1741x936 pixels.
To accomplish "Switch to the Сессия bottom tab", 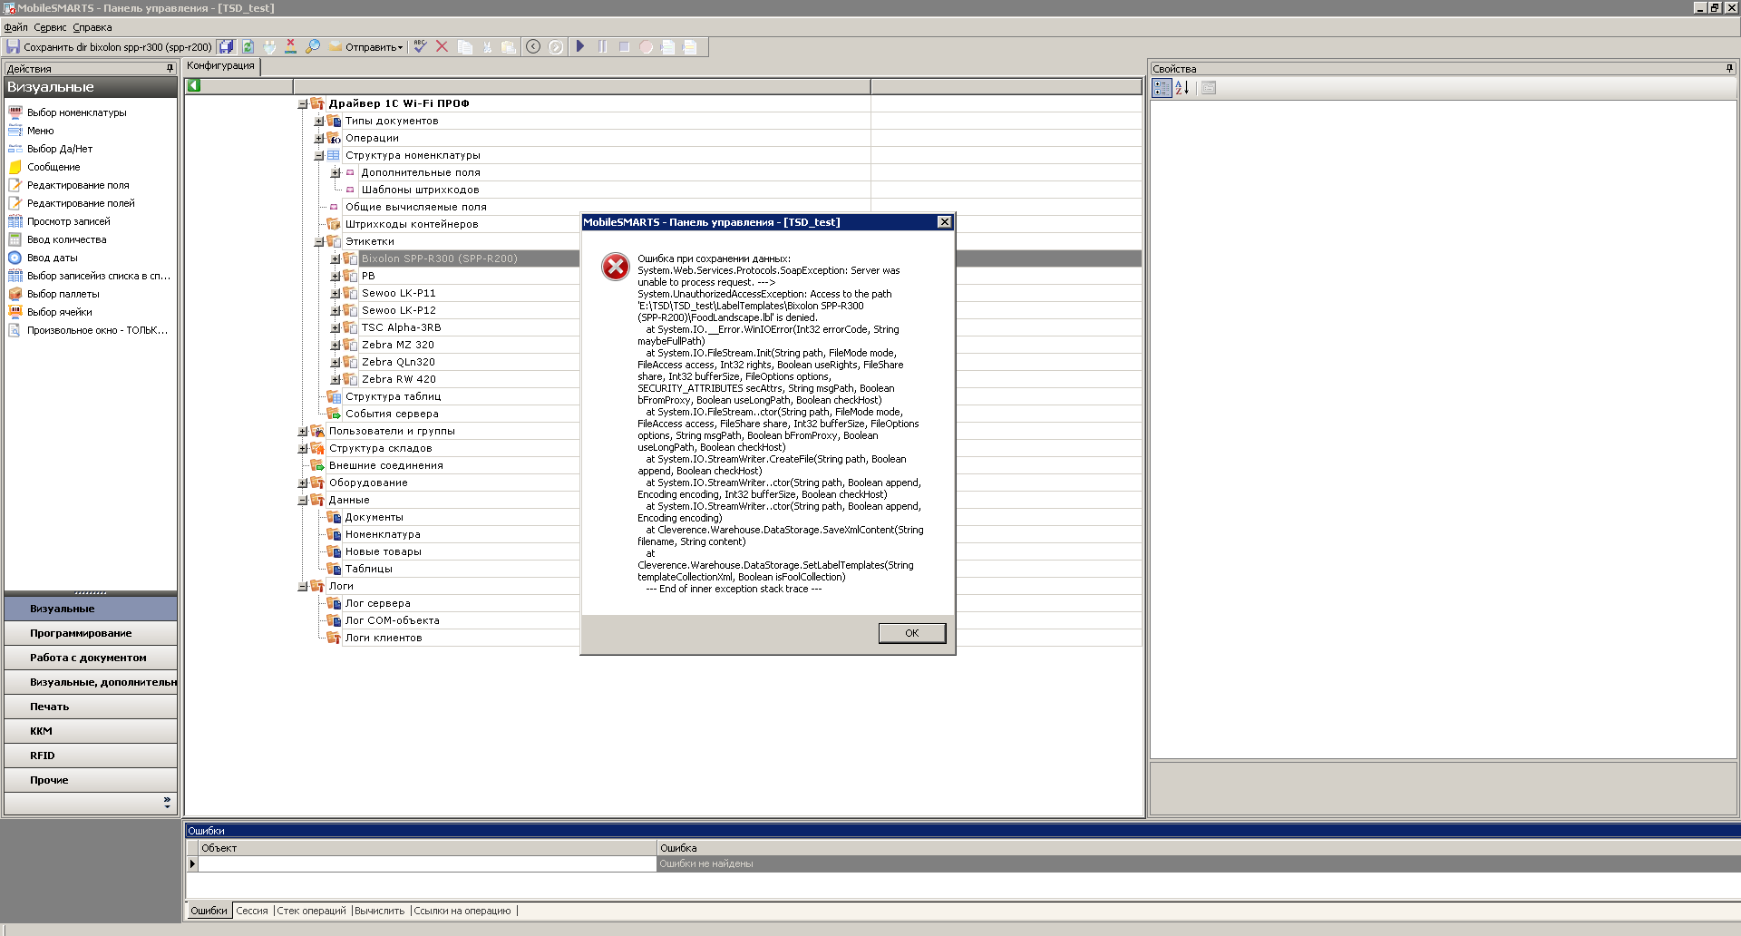I will click(x=252, y=911).
